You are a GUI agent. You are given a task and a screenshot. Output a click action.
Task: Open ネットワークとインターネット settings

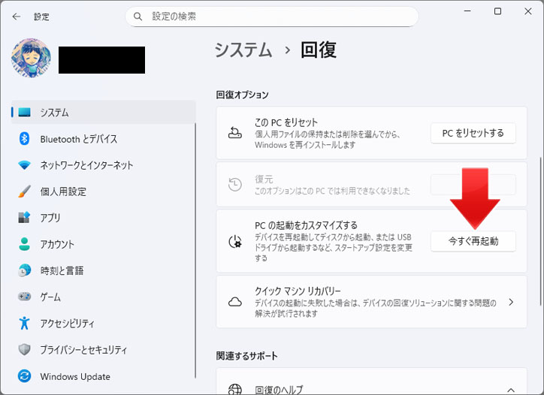click(x=86, y=165)
